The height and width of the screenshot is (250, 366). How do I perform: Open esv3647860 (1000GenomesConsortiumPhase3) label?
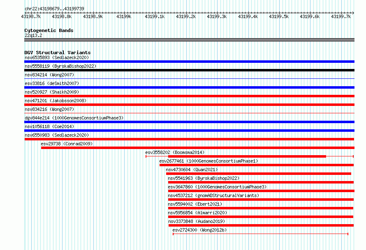217,187
